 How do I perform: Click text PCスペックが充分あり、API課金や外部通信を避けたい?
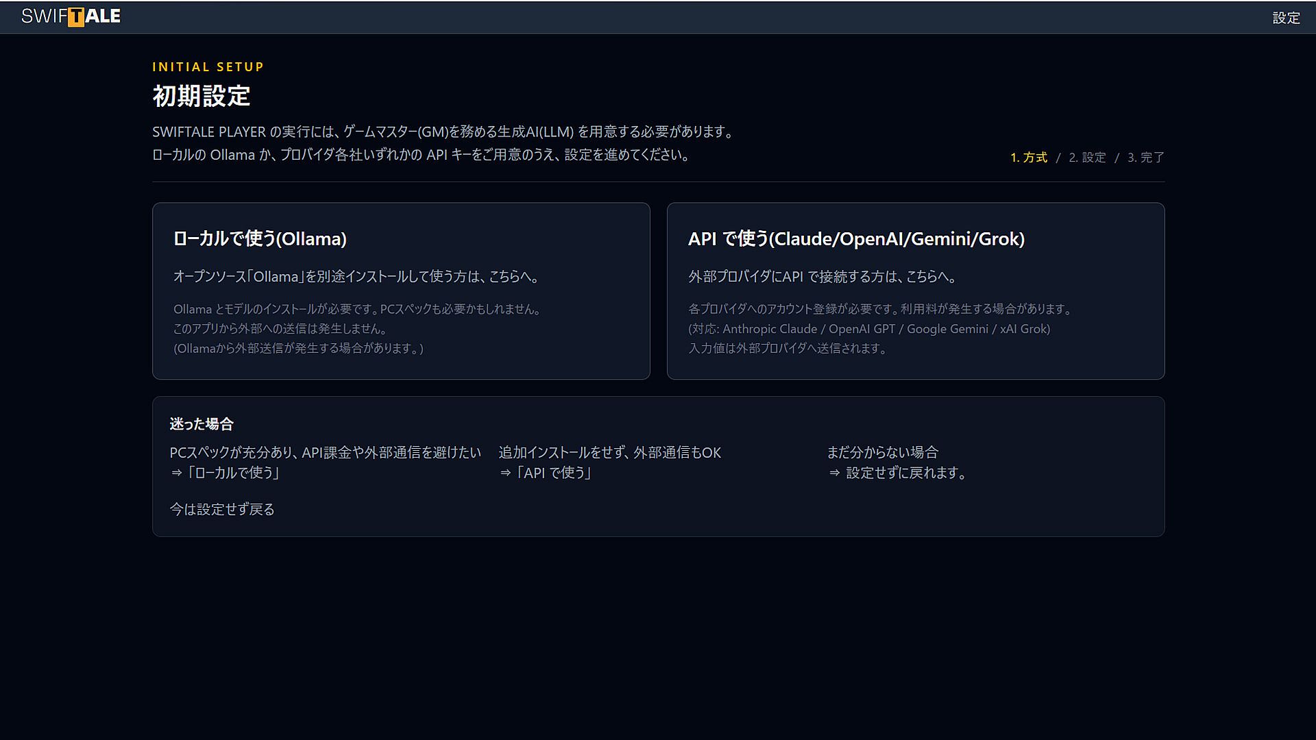click(x=326, y=452)
